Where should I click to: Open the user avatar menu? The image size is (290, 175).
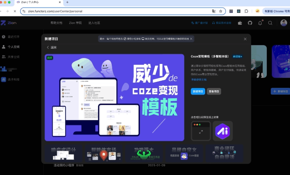[284, 23]
